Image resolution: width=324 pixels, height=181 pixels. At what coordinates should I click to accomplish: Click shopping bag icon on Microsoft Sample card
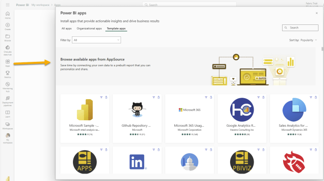pyautogui.click(x=106, y=97)
